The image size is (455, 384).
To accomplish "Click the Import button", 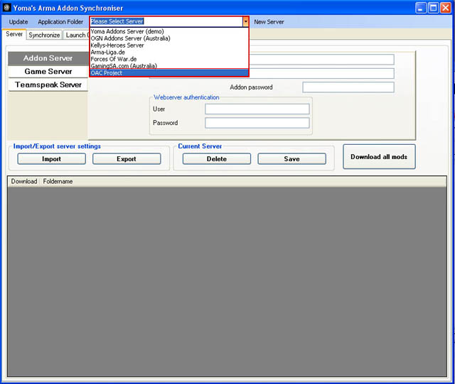I will 51,159.
